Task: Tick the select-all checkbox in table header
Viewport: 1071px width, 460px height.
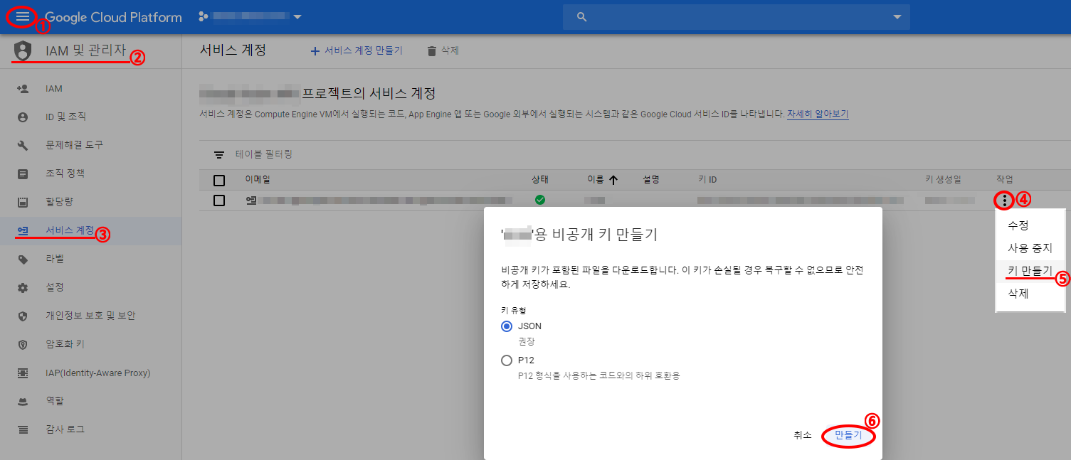Action: point(219,180)
